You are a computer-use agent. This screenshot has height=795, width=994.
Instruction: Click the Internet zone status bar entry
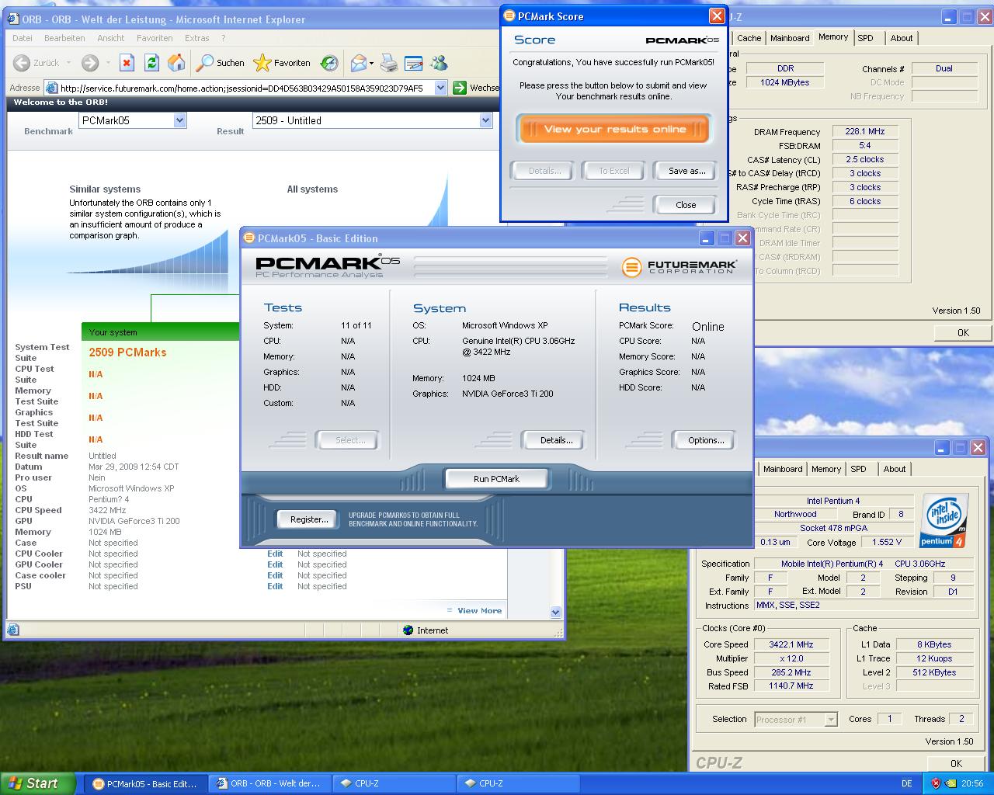[x=426, y=630]
